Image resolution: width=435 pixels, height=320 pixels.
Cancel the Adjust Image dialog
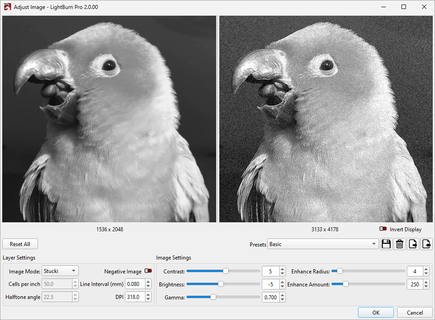415,312
